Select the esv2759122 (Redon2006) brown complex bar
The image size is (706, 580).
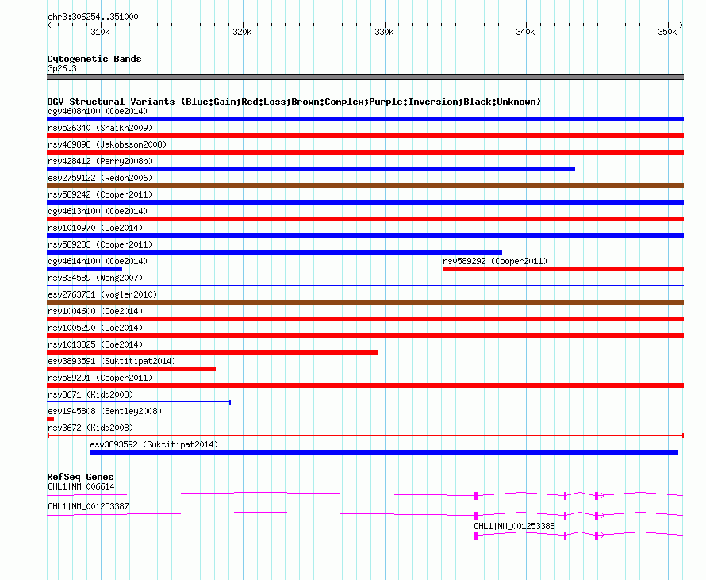[365, 186]
